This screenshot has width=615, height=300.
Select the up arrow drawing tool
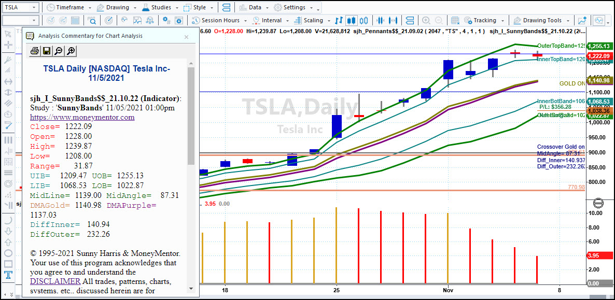click(8, 242)
